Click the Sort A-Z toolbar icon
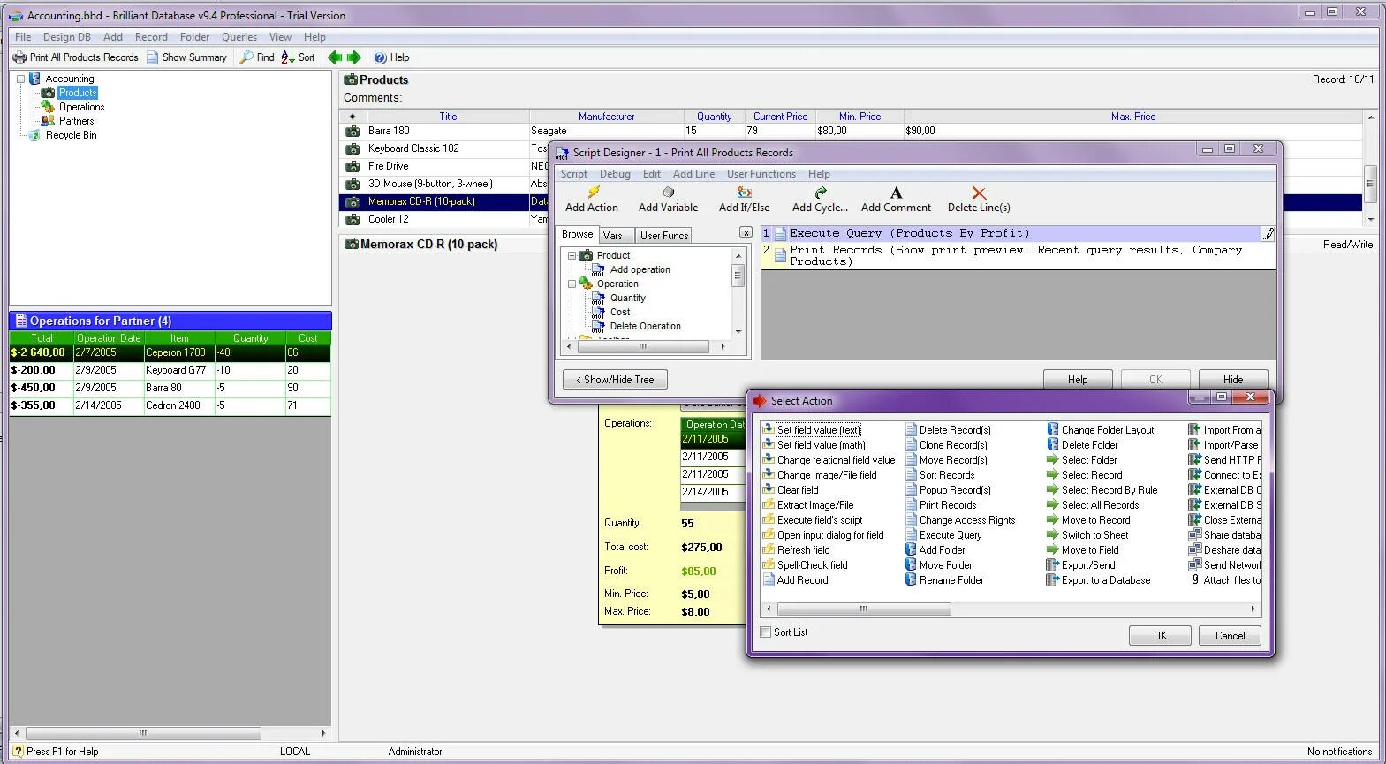The image size is (1386, 764). [288, 57]
